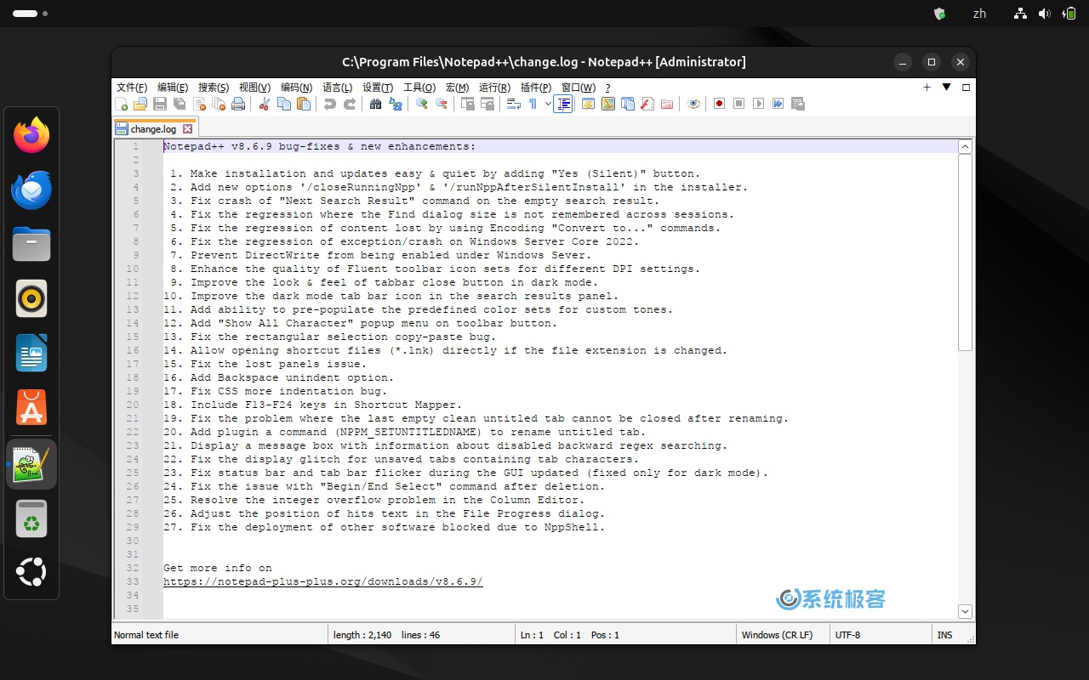Image resolution: width=1089 pixels, height=680 pixels.
Task: Open the 文件(F) menu
Action: 132,88
